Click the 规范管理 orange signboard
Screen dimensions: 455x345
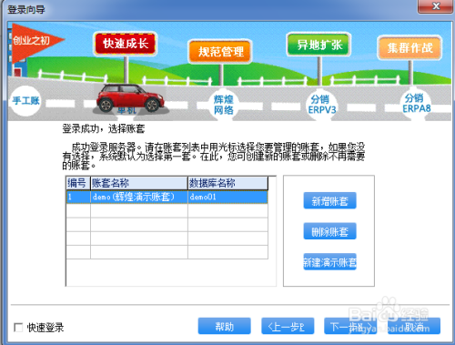click(220, 52)
